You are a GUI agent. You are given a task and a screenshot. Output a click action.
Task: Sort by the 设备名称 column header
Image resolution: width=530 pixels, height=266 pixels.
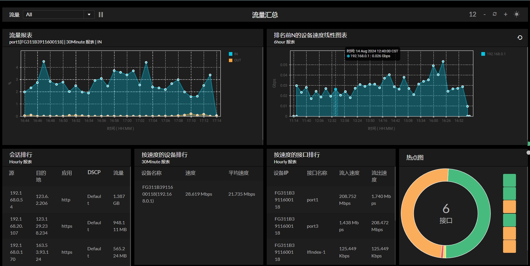point(152,173)
